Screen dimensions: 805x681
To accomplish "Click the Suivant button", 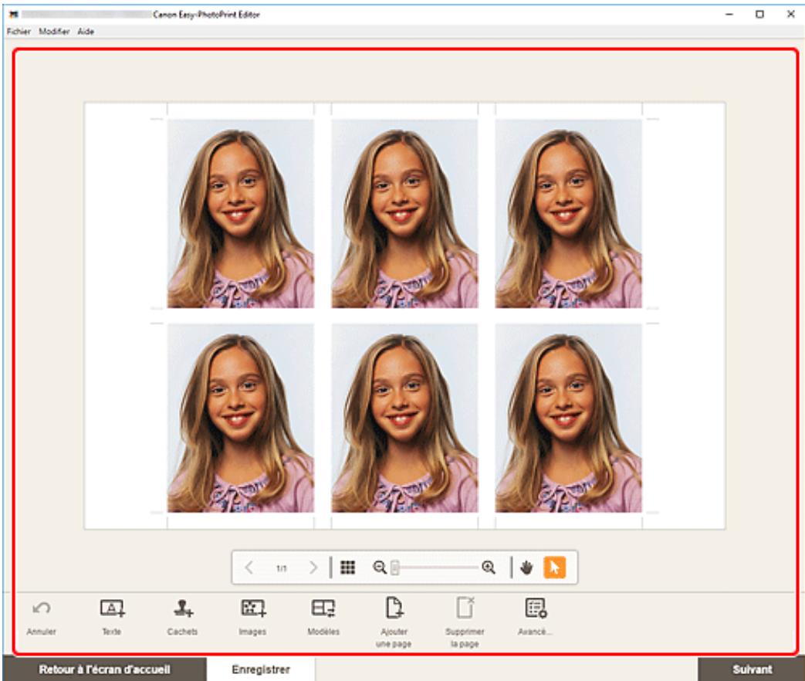I will [752, 669].
